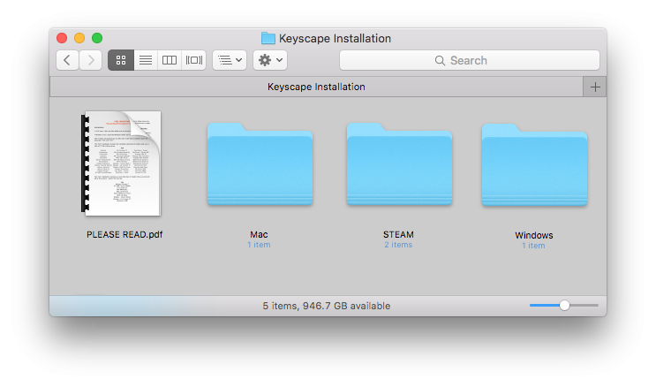Click the Mac folder name label
Viewport: 656px width, 387px height.
pyautogui.click(x=259, y=234)
